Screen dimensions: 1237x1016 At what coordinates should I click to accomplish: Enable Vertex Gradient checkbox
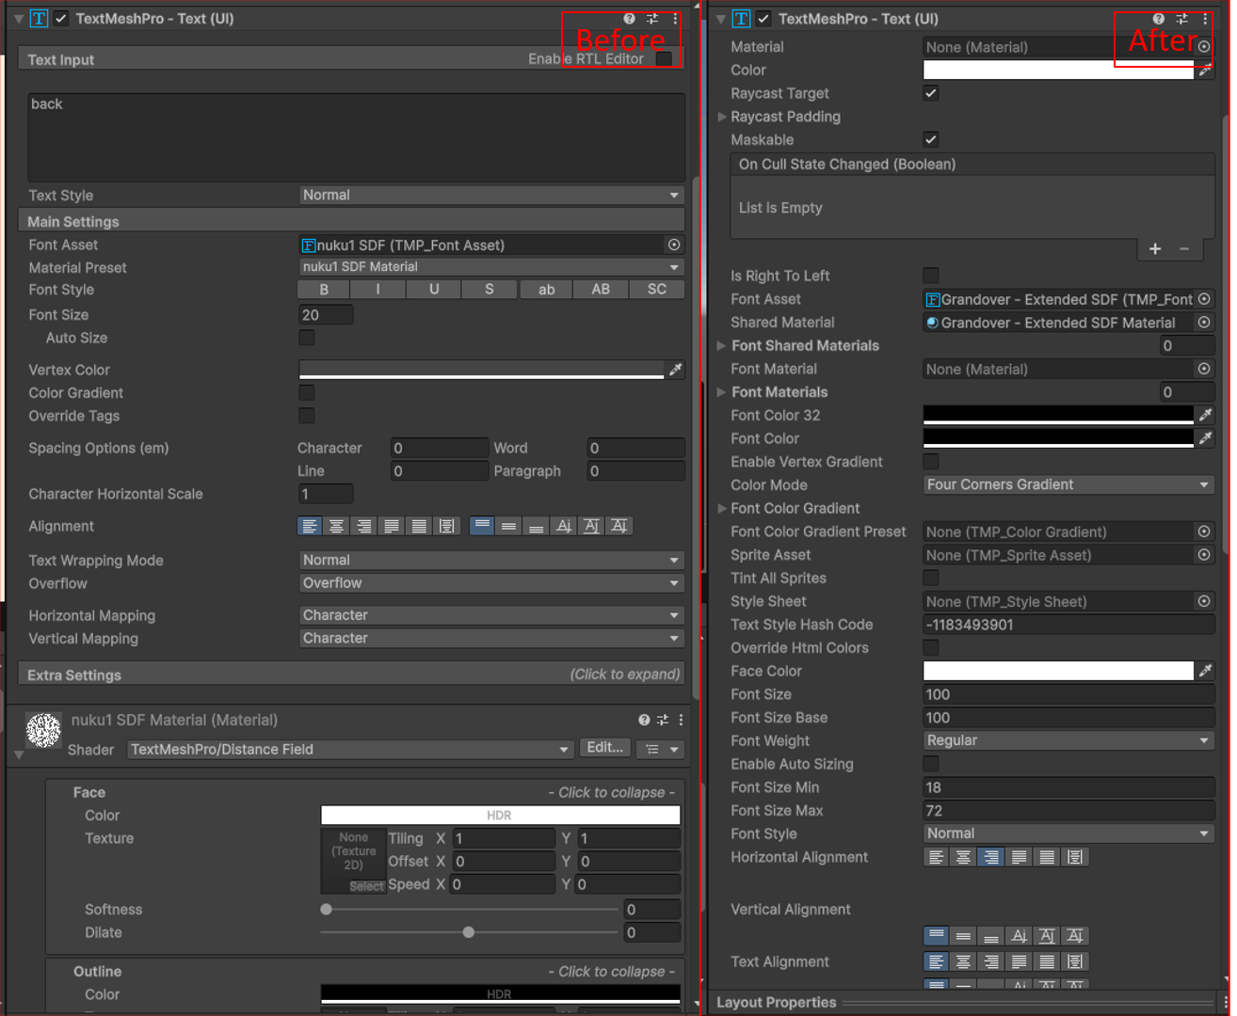(x=930, y=461)
